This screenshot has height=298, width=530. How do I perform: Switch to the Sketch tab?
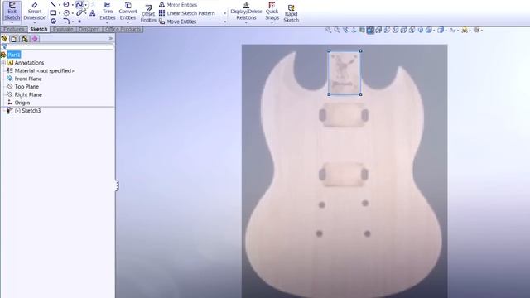[x=39, y=30]
